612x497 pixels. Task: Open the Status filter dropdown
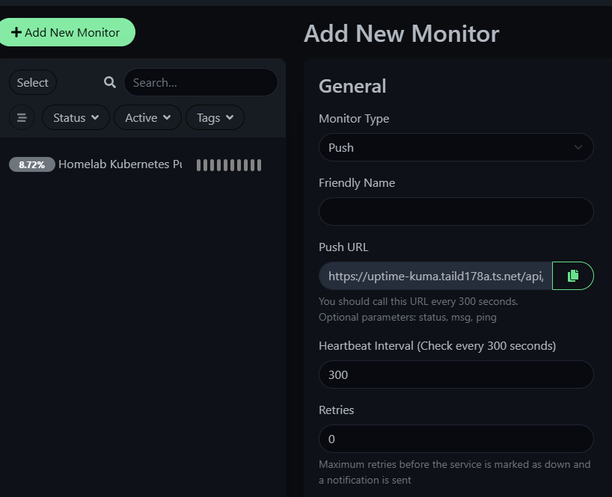[75, 117]
